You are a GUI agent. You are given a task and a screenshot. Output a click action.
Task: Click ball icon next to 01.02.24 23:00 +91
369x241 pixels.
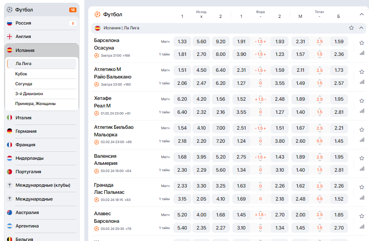97,113
